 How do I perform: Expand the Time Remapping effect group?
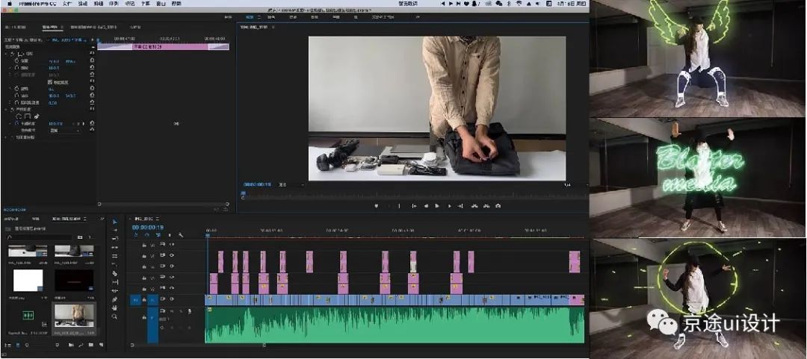[x=7, y=137]
